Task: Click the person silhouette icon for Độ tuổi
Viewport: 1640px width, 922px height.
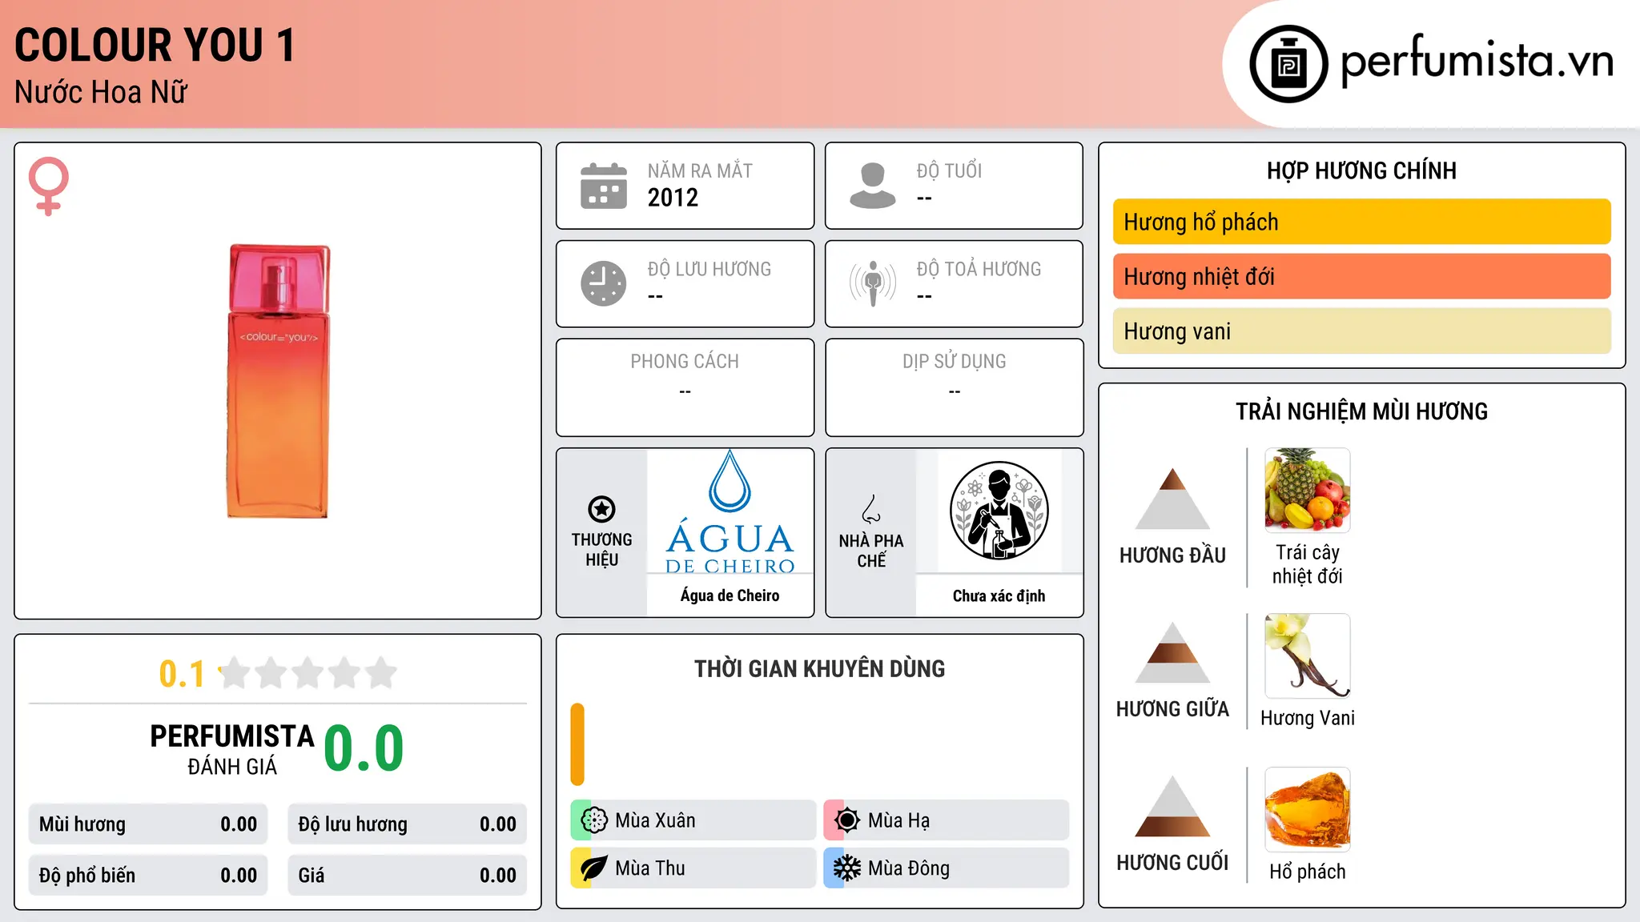Action: point(873,186)
